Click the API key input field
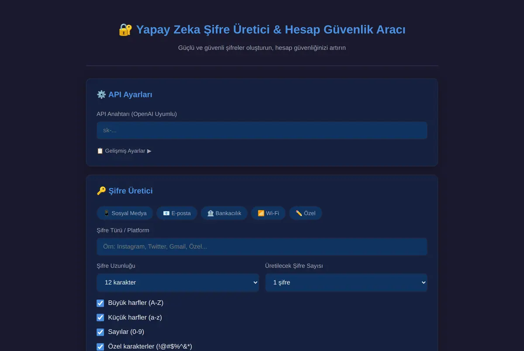This screenshot has width=524, height=351. coord(262,130)
